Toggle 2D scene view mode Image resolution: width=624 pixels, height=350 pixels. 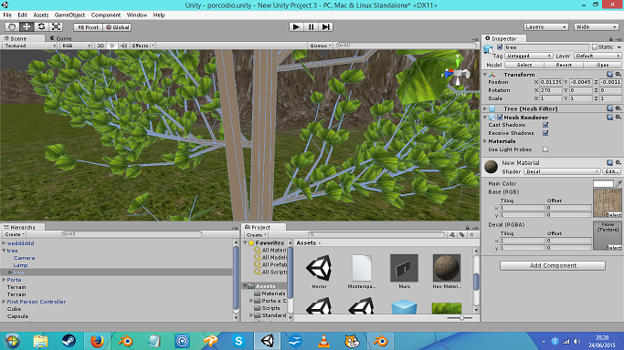[x=100, y=46]
